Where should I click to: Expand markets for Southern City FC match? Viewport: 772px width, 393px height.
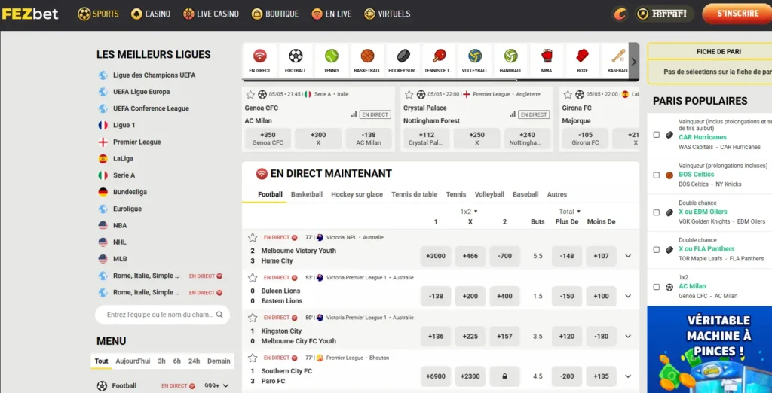tap(628, 376)
